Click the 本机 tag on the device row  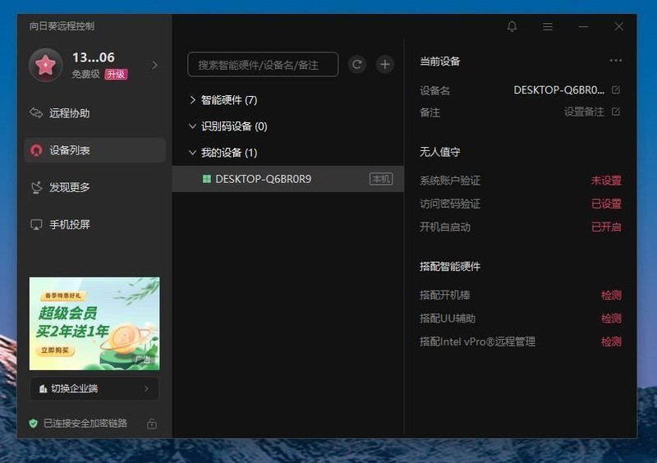381,179
